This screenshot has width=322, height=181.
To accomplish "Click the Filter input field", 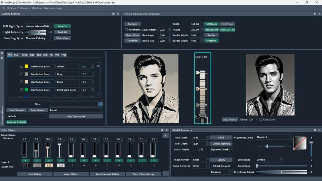I will pyautogui.click(x=73, y=104).
